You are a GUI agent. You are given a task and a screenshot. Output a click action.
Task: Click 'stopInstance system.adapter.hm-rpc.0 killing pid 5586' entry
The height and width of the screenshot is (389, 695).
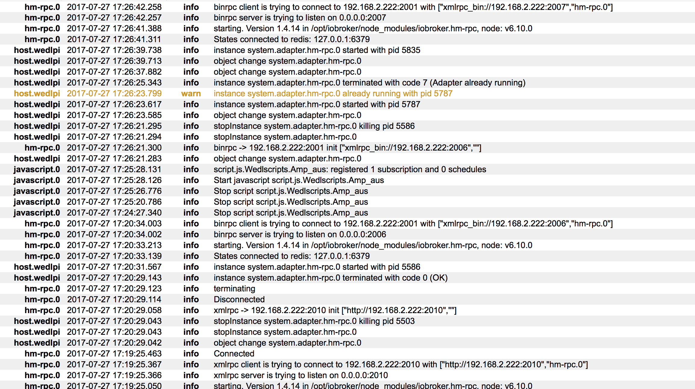tap(314, 126)
